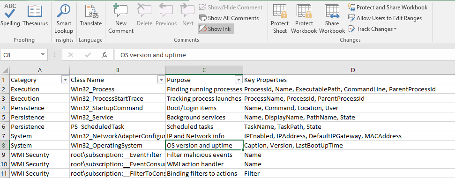Click cell Background services
The image size is (455, 178).
point(204,118)
